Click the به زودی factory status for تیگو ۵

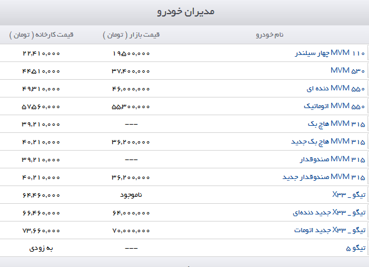click(x=41, y=248)
